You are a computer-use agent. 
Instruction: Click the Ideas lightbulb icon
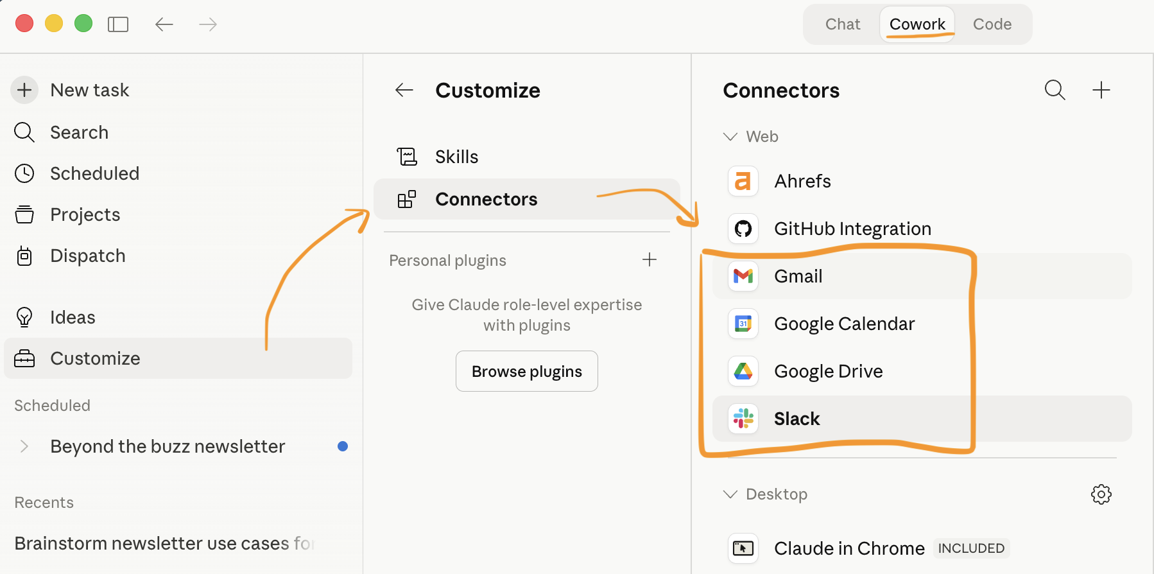tap(24, 317)
